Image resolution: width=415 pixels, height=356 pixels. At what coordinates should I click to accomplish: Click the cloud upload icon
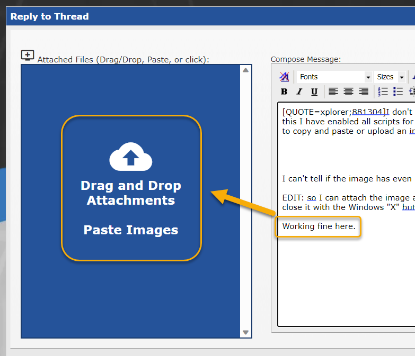tap(131, 157)
